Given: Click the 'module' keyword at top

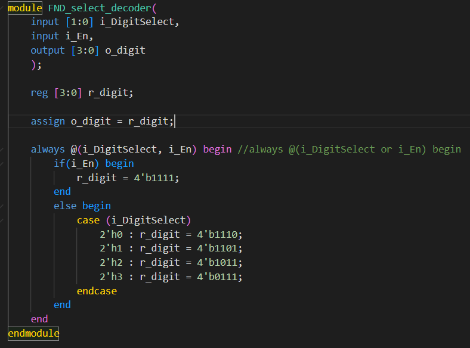Looking at the screenshot, I should tap(25, 8).
